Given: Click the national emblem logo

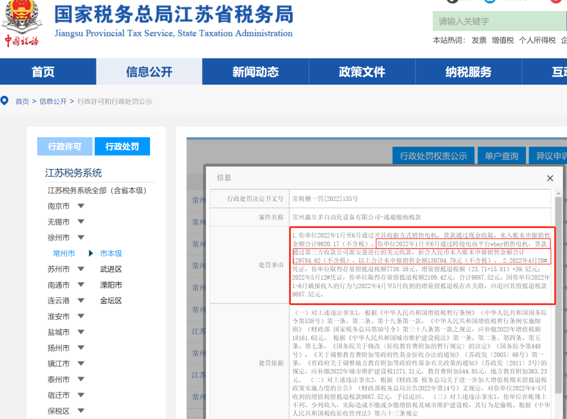Looking at the screenshot, I should pyautogui.click(x=23, y=16).
